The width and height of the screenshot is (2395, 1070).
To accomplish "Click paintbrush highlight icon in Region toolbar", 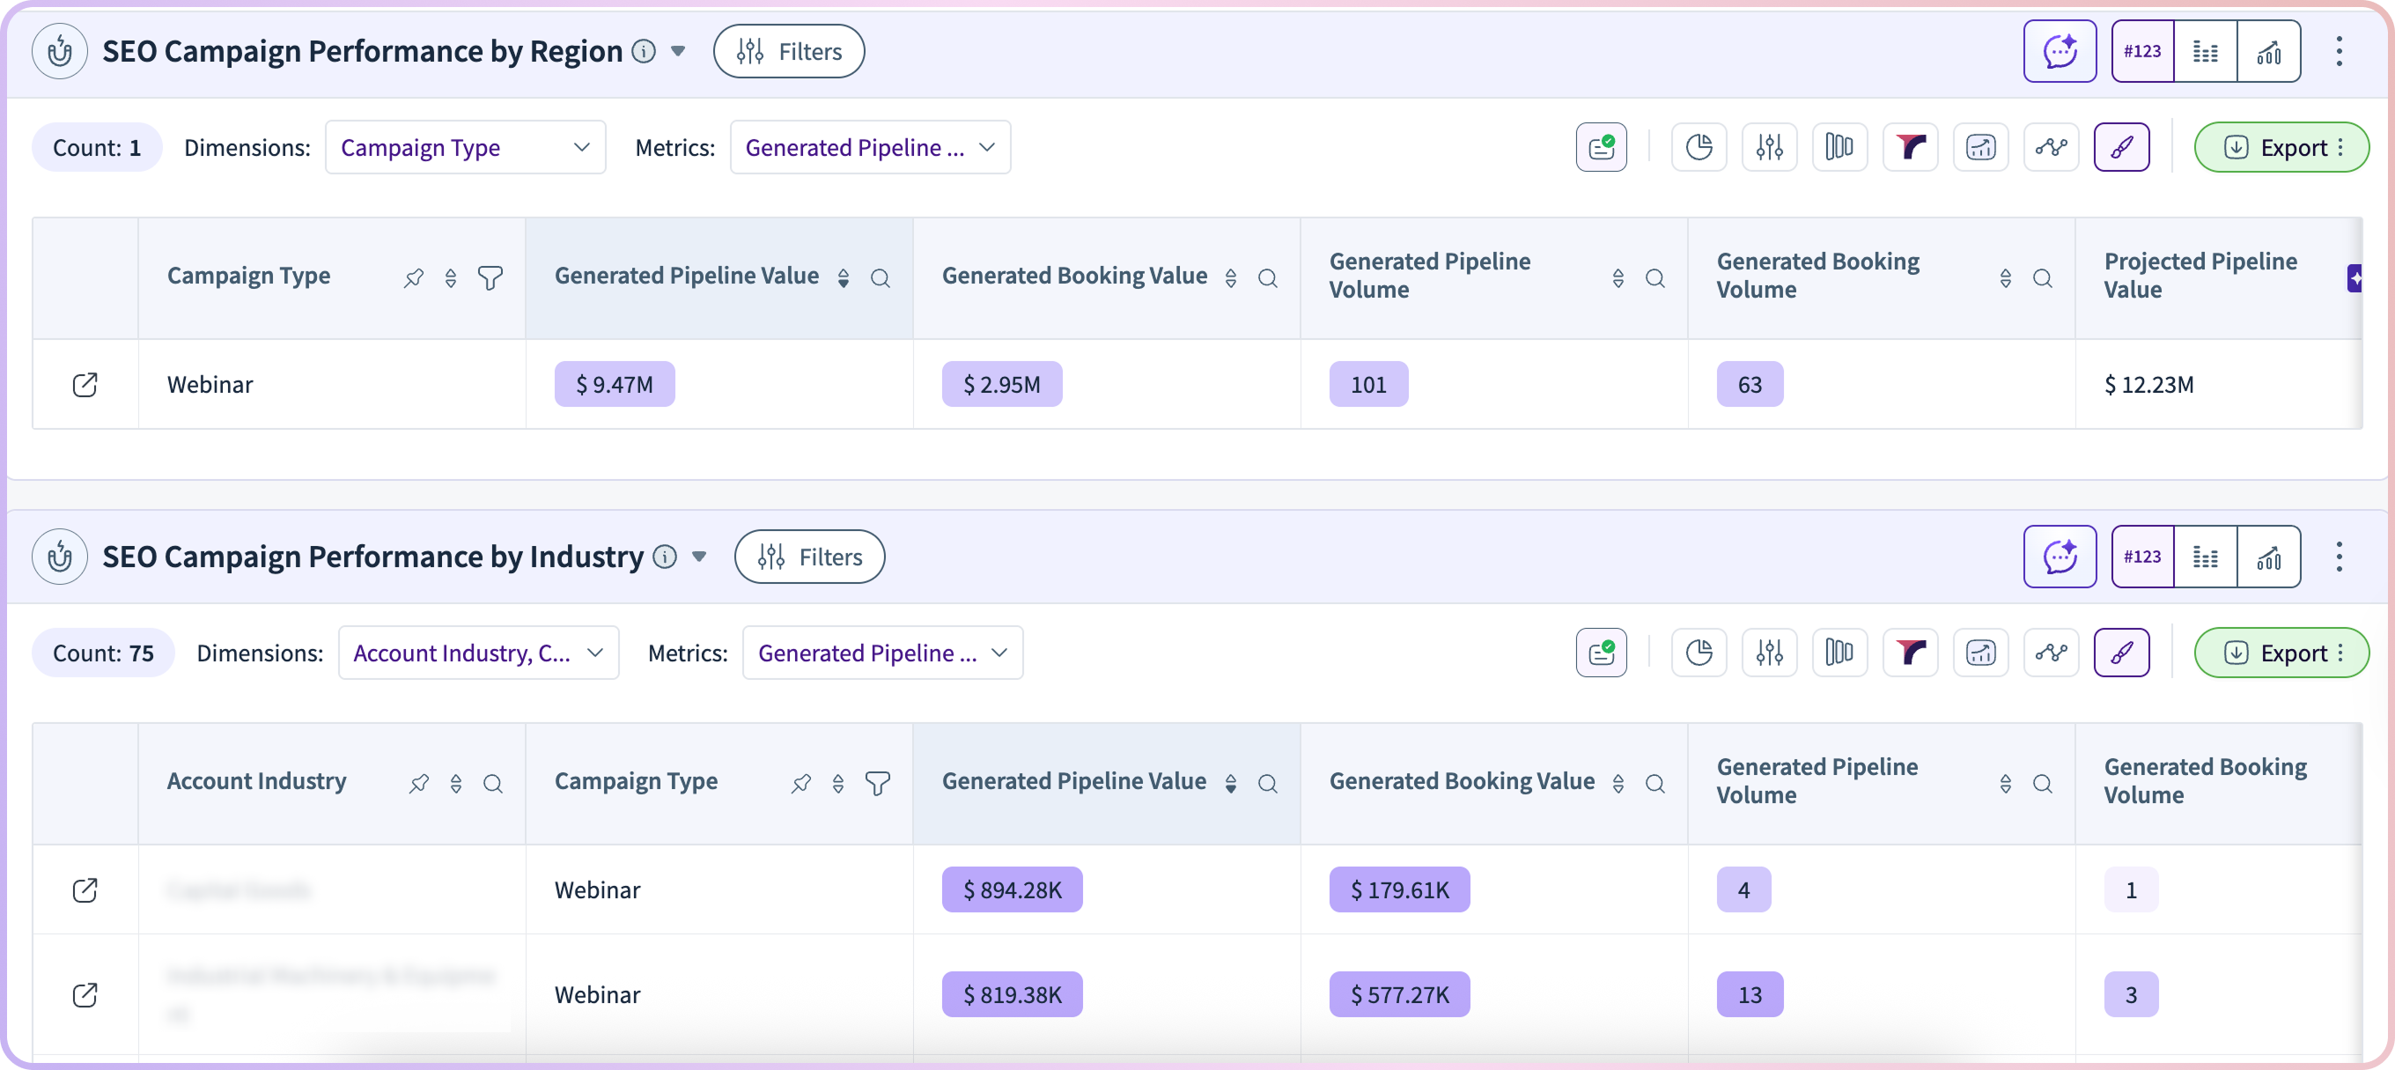I will 2121,147.
